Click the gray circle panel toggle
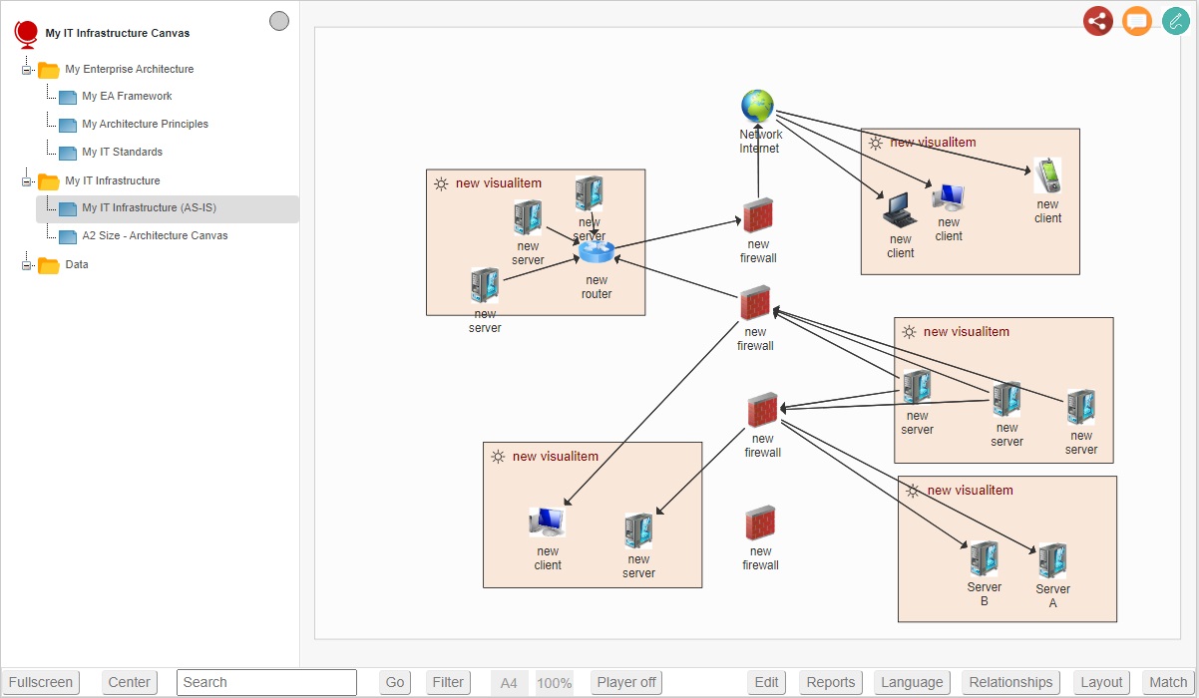This screenshot has height=698, width=1199. click(279, 21)
